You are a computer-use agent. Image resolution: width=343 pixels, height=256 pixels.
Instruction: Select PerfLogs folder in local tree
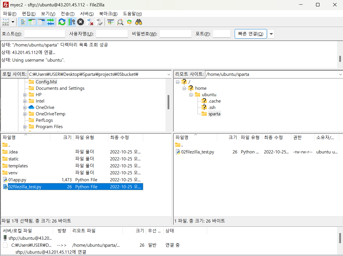tap(44, 120)
